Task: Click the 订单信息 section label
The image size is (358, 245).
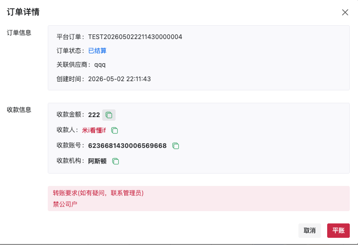Action: 19,33
